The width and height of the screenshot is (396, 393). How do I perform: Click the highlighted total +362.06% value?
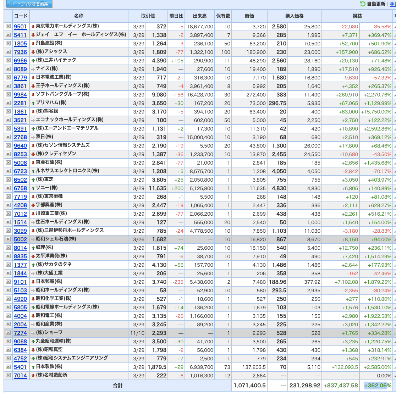[378, 386]
